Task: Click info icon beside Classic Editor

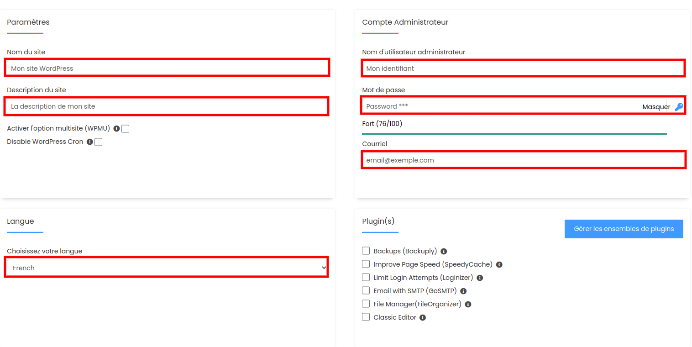Action: [x=423, y=318]
